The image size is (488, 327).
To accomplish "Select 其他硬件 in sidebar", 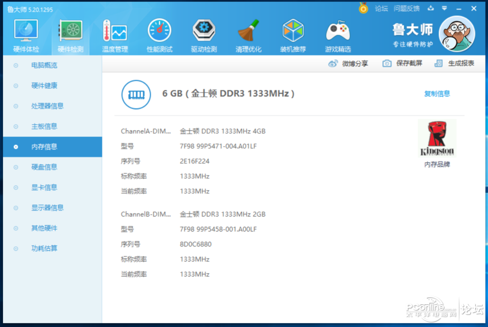I will point(53,228).
